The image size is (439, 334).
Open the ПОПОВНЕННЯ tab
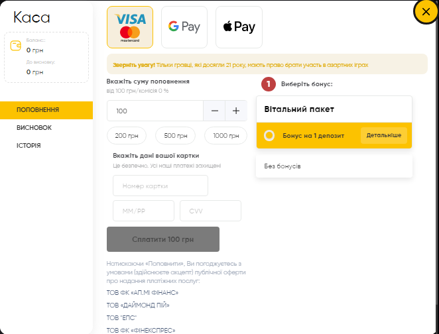coord(46,110)
